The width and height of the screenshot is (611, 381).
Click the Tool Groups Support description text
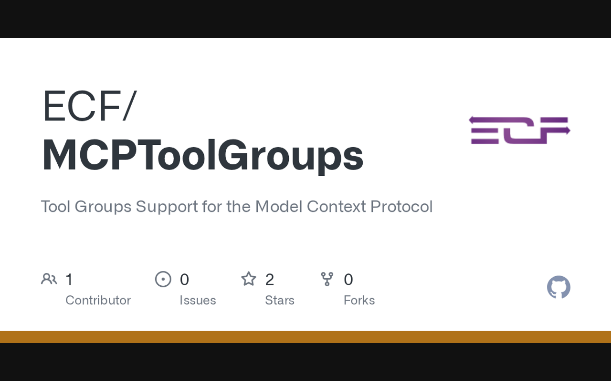[x=237, y=206]
